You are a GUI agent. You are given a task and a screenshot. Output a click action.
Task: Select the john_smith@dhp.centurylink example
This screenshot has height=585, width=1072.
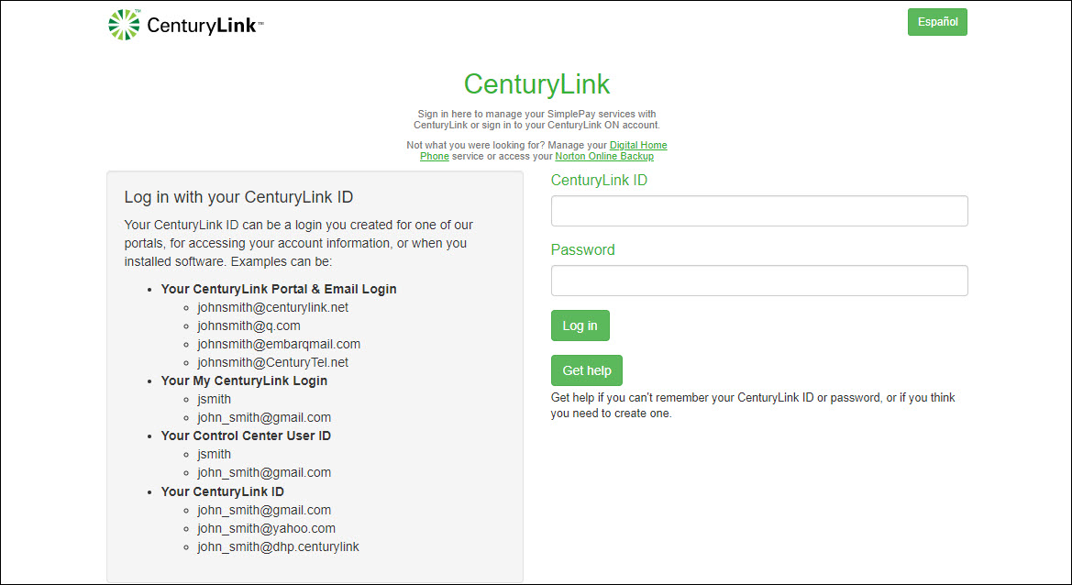pyautogui.click(x=278, y=546)
